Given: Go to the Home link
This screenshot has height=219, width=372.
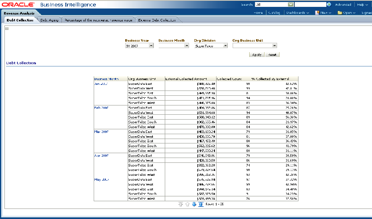Looking at the screenshot, I should tap(258, 13).
